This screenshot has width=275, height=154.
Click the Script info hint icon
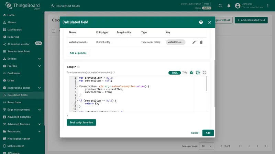pyautogui.click(x=78, y=67)
